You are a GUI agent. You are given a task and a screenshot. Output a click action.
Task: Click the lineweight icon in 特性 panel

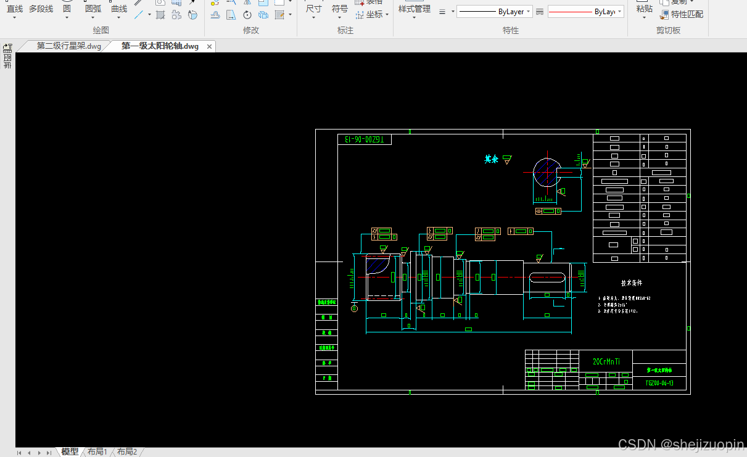coord(442,12)
